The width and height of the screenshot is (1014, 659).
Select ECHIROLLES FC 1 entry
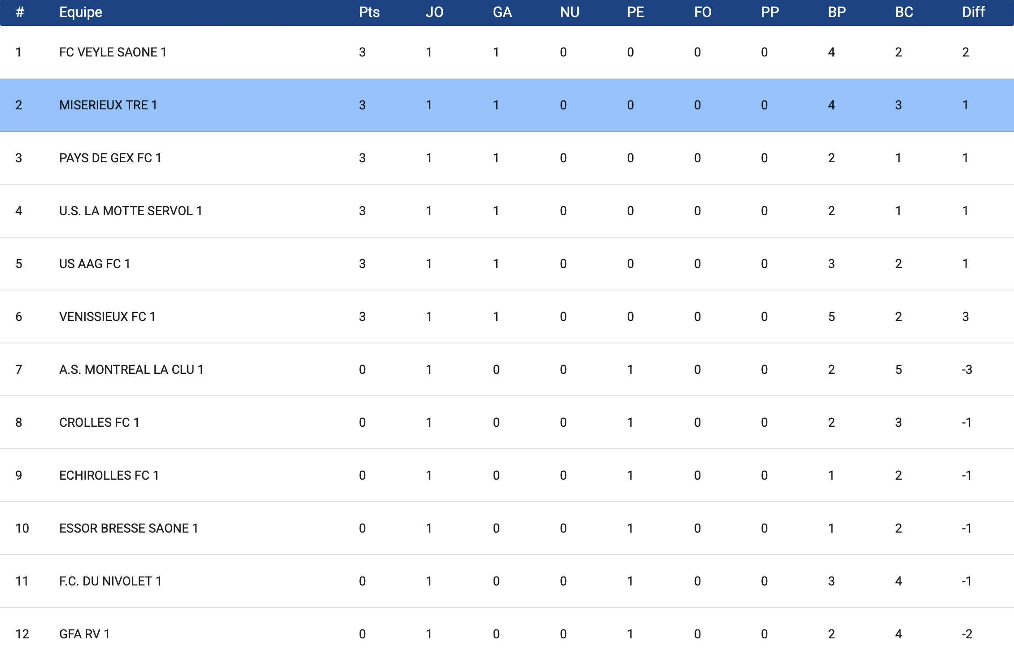pyautogui.click(x=109, y=476)
